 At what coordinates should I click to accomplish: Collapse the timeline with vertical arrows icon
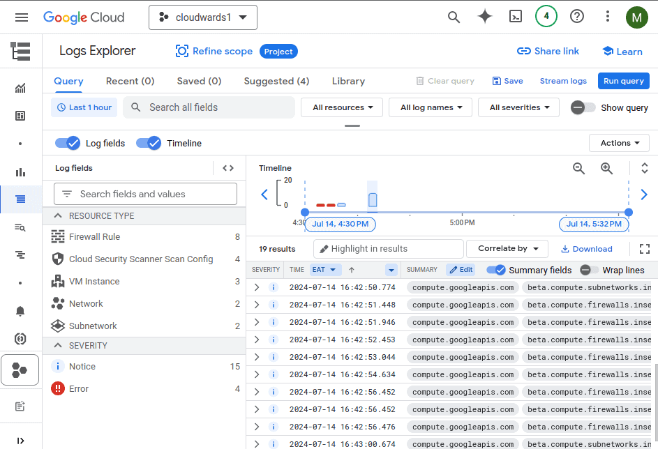645,168
